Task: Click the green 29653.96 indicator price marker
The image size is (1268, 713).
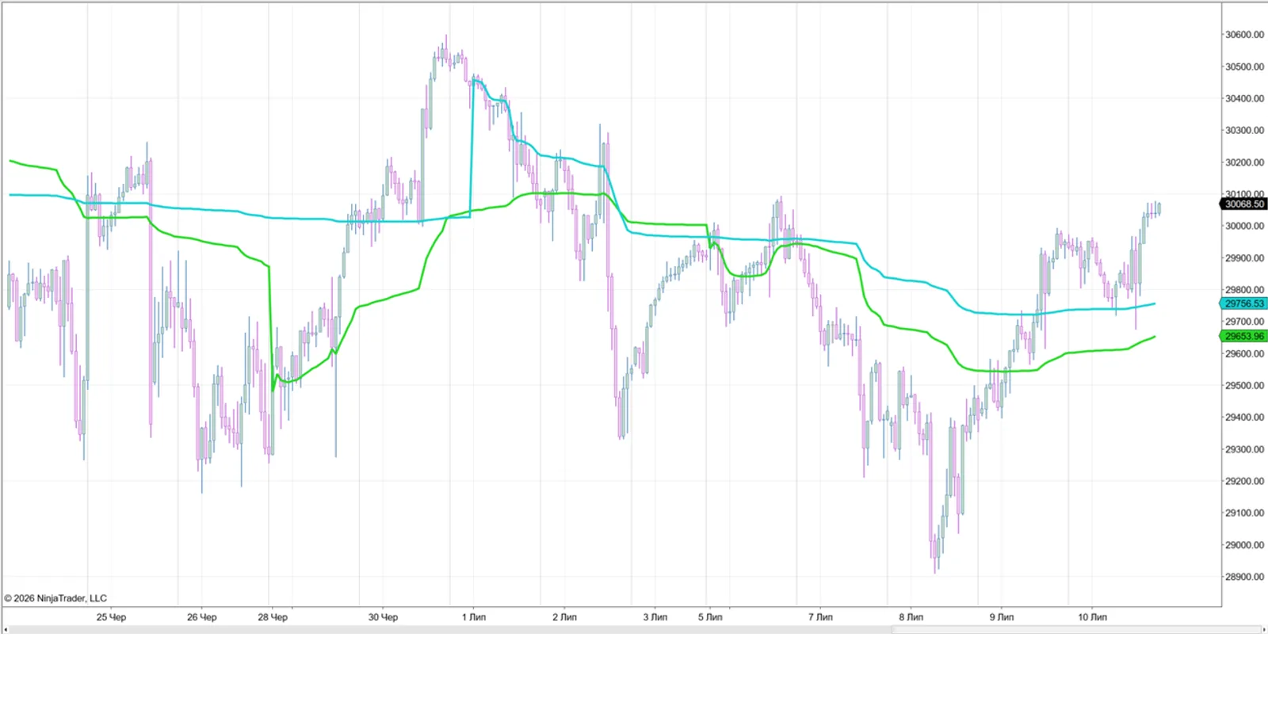Action: [1243, 336]
